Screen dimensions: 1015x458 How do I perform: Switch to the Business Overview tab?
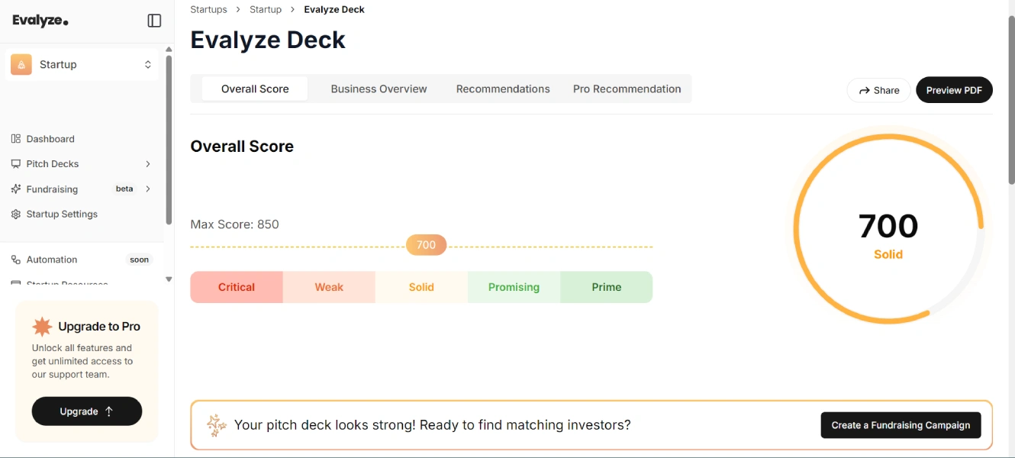pyautogui.click(x=379, y=89)
